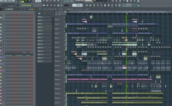Click graph editor icon in channel rack header
This screenshot has height=106, width=172.
(29, 9)
